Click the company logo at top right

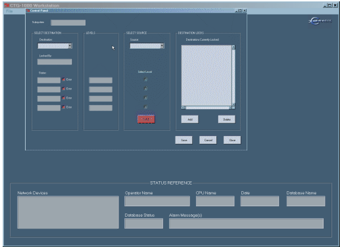(x=320, y=21)
